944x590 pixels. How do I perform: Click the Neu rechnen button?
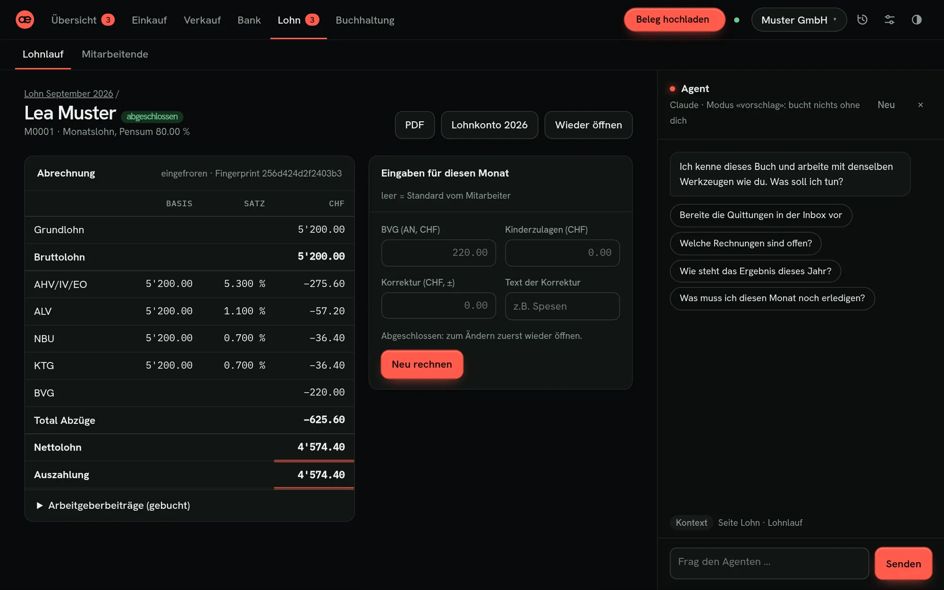click(422, 364)
